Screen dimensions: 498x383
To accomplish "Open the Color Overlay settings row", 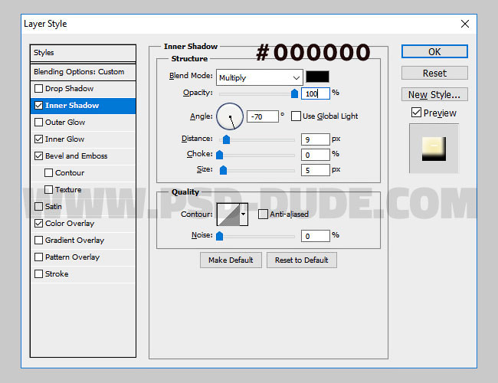I will [84, 223].
